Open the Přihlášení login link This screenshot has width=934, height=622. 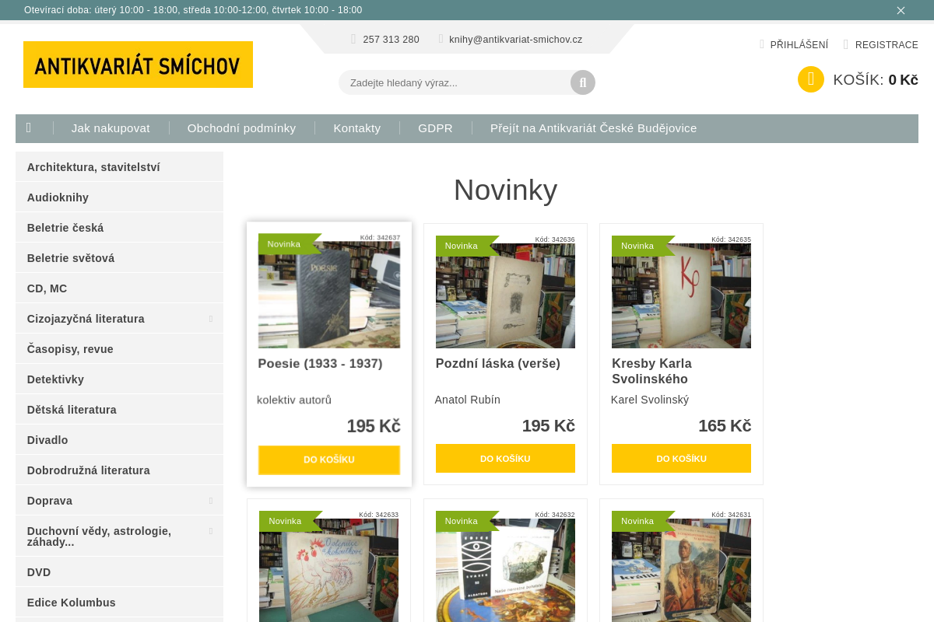click(799, 45)
